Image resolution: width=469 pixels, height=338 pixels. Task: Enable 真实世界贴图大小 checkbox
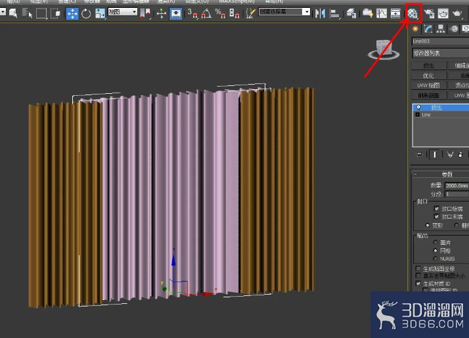418,276
